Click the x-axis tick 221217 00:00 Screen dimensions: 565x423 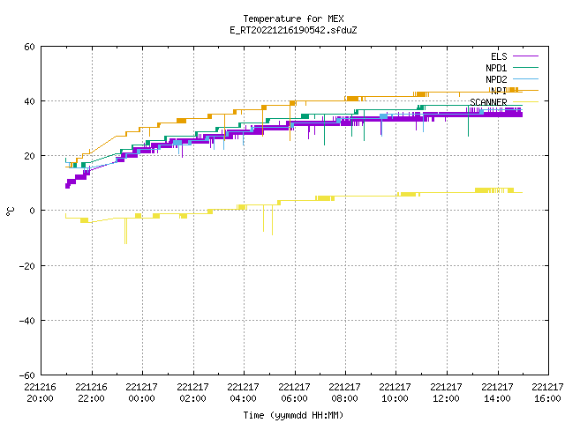141,393
